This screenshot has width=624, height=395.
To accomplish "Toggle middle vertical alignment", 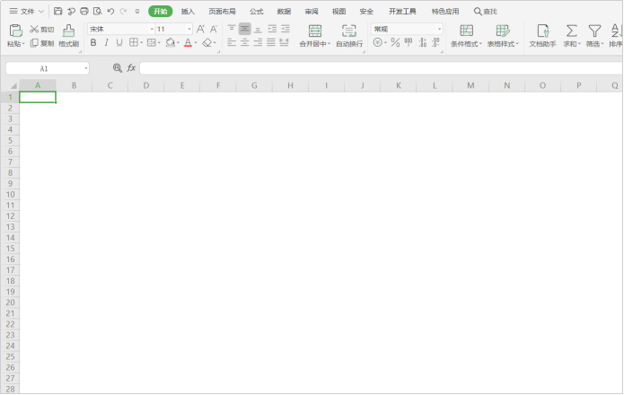I will click(245, 29).
